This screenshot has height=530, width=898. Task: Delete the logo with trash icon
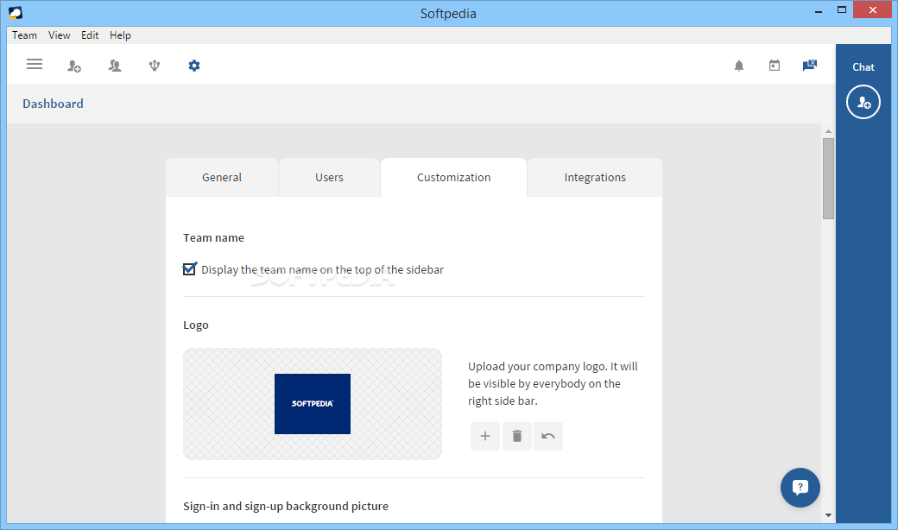(x=517, y=436)
